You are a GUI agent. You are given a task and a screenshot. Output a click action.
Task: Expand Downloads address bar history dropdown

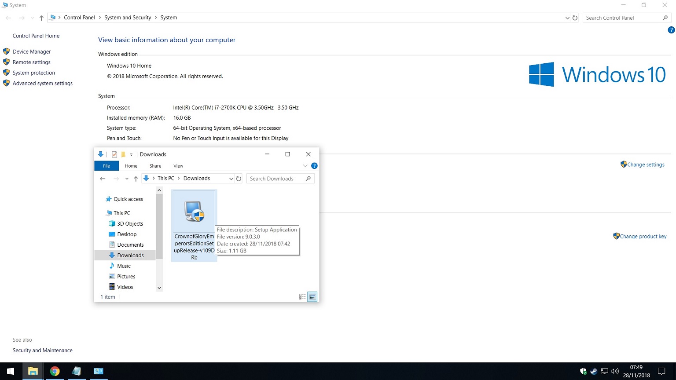[231, 179]
